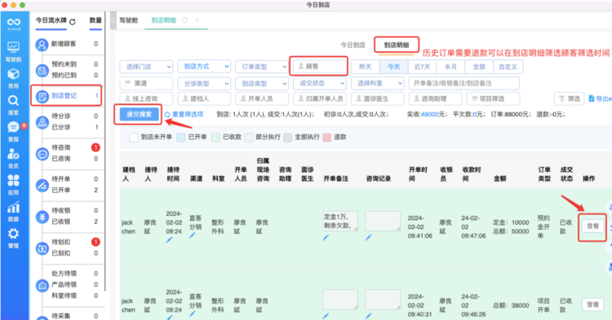Switch to the 今日到店 sub-tab

[353, 45]
